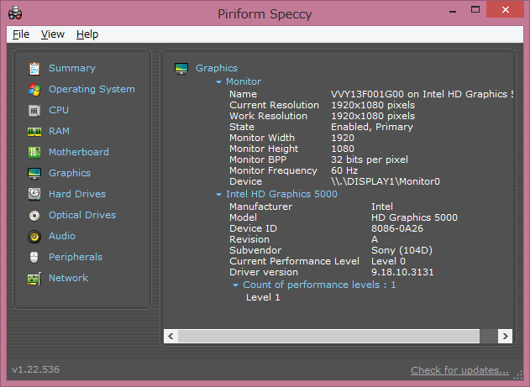The width and height of the screenshot is (530, 387).
Task: Select the Manufacturer Intel row
Action: [x=311, y=207]
